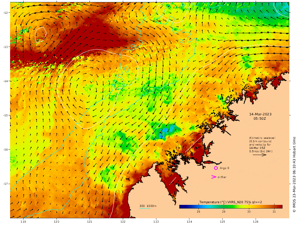Click the IMOS copyright timestamp text
Viewport: 296px width, 228px height.
coord(294,175)
